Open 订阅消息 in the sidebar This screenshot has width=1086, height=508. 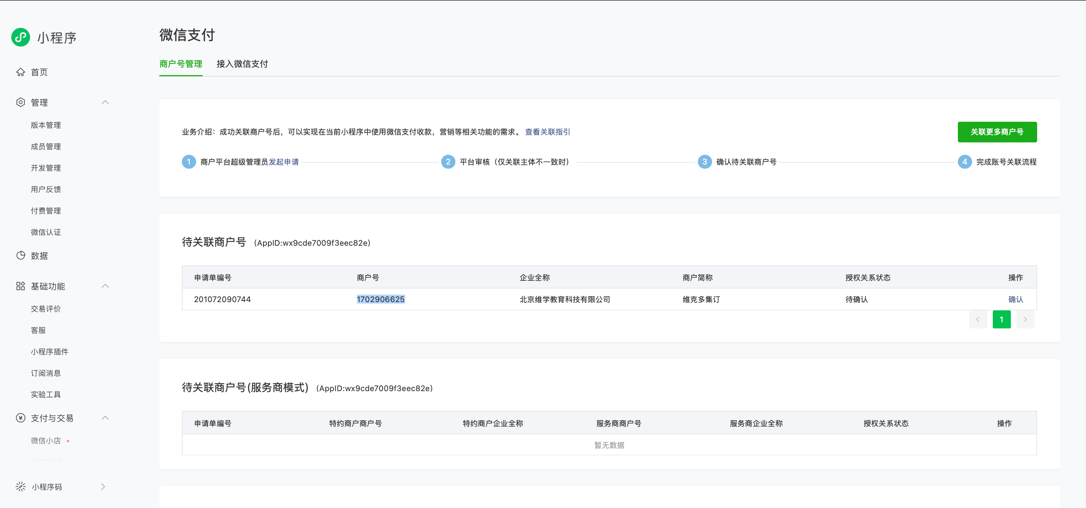tap(46, 373)
